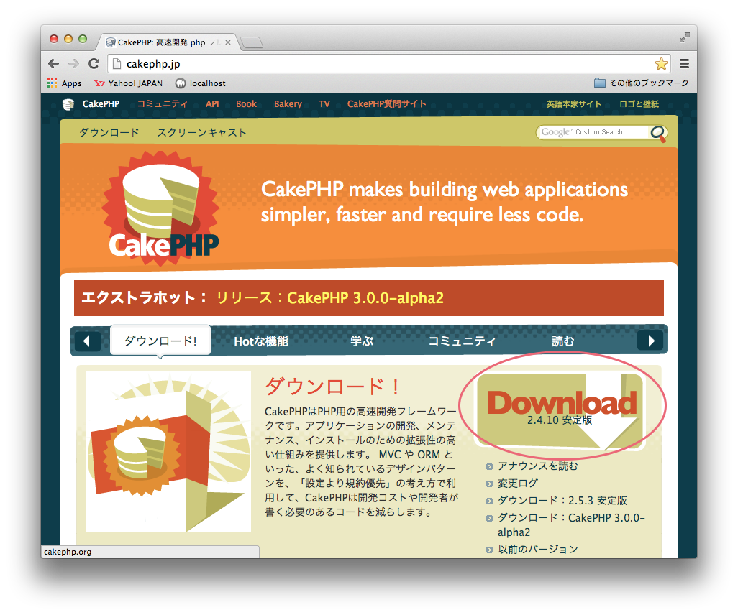Screen dimensions: 738x615
Task: Open the TV nav link
Action: point(324,104)
